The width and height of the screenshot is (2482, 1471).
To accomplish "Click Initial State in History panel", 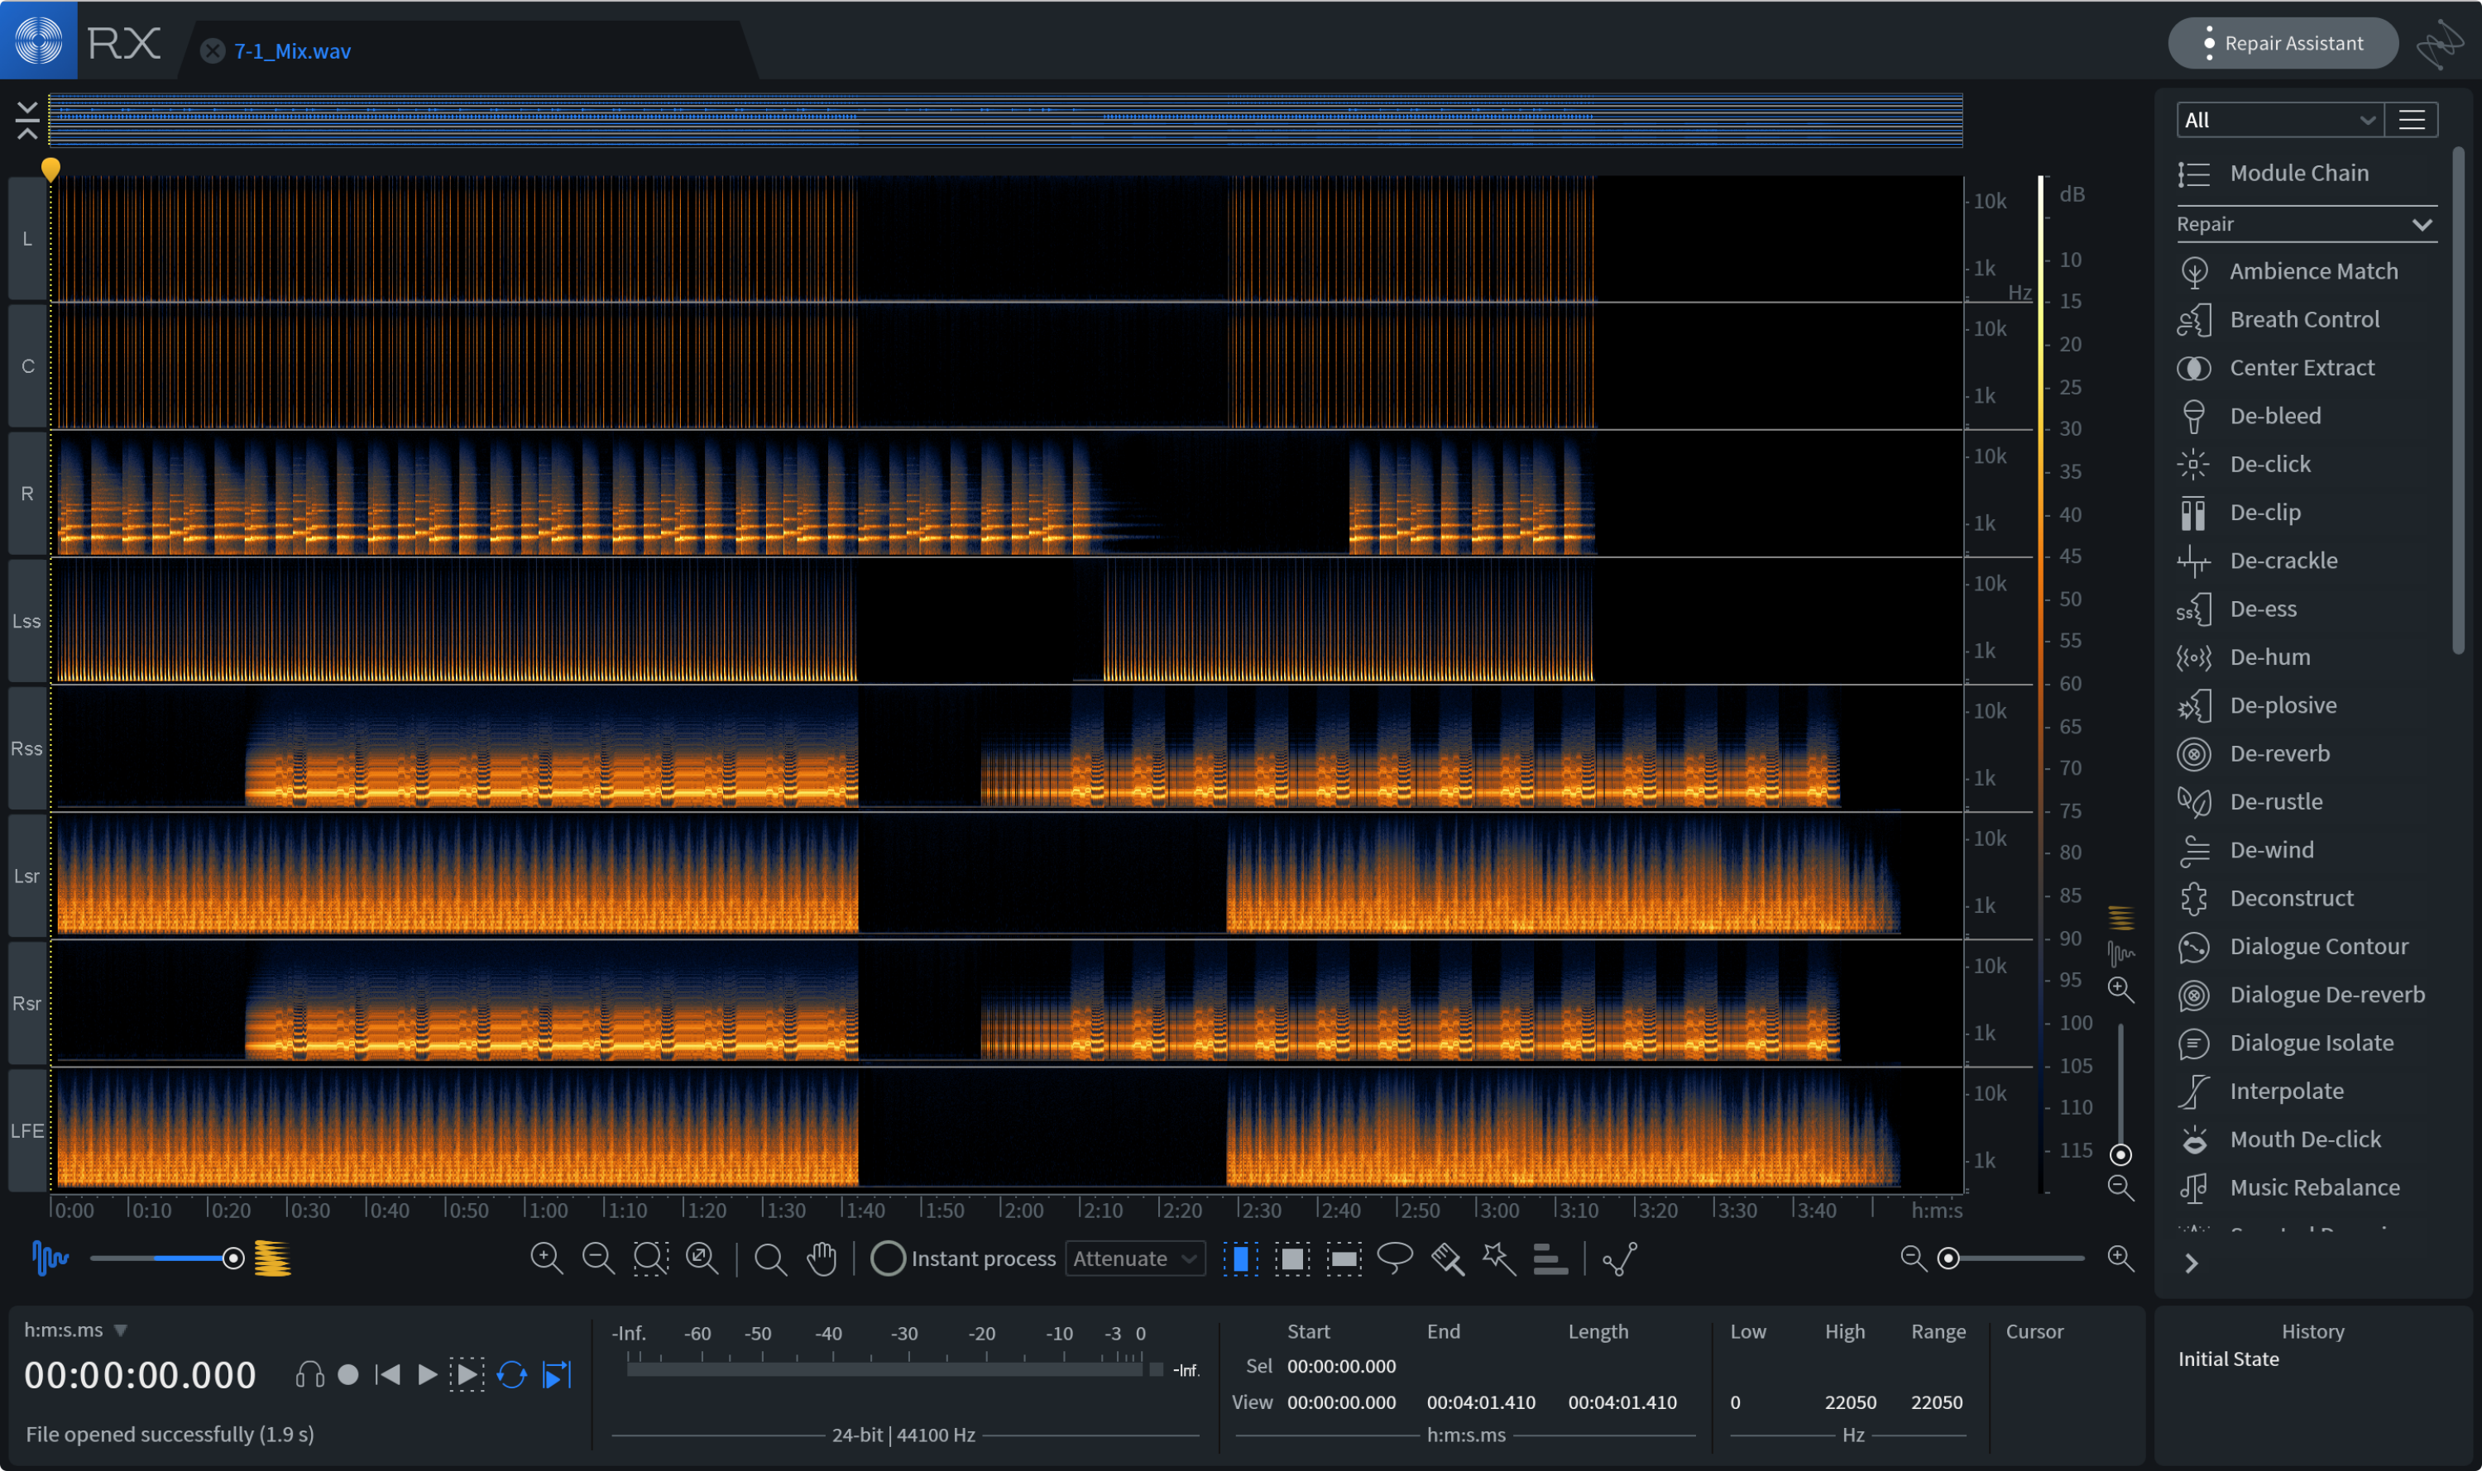I will pyautogui.click(x=2227, y=1359).
